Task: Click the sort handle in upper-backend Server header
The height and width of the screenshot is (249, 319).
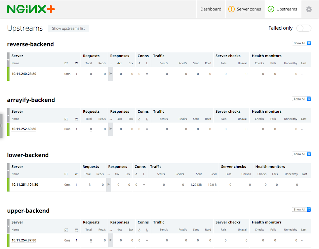Action: (8, 226)
